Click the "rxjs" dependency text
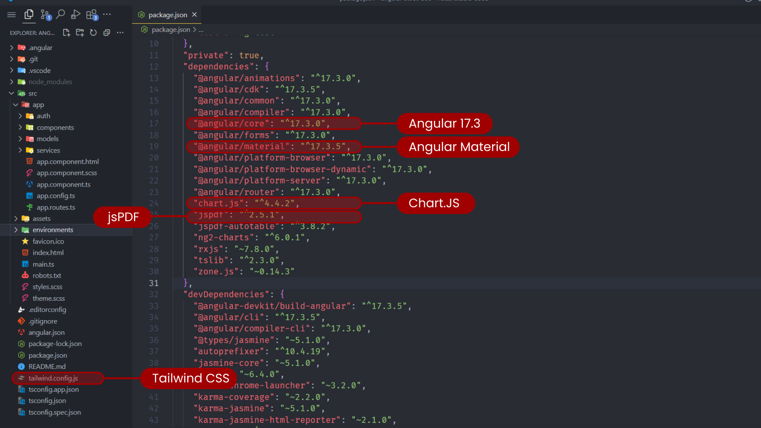Viewport: 761px width, 428px height. (x=208, y=249)
